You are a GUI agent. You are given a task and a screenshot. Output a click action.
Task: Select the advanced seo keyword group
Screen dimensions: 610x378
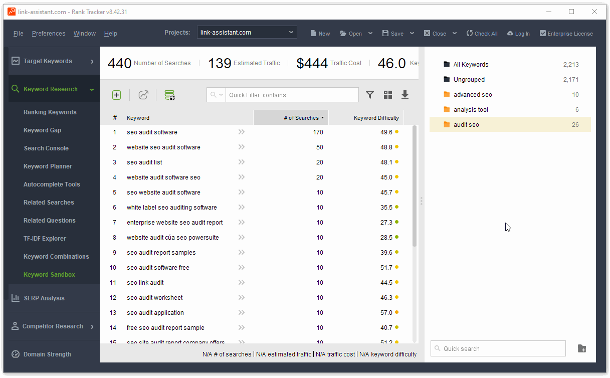tap(510, 94)
